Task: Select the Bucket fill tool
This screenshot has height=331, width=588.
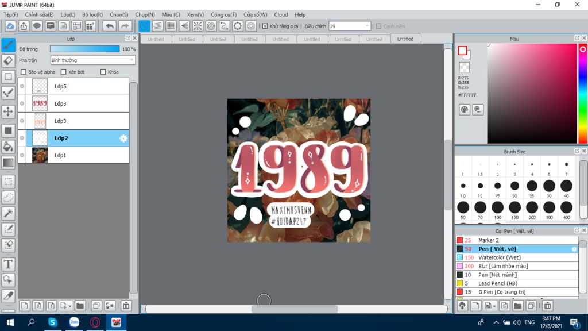Action: tap(8, 147)
